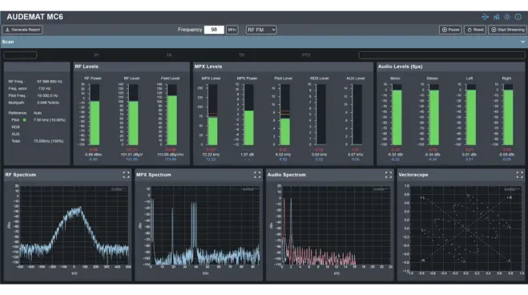Open settings via the gear icon
The image size is (528, 295).
[x=507, y=17]
